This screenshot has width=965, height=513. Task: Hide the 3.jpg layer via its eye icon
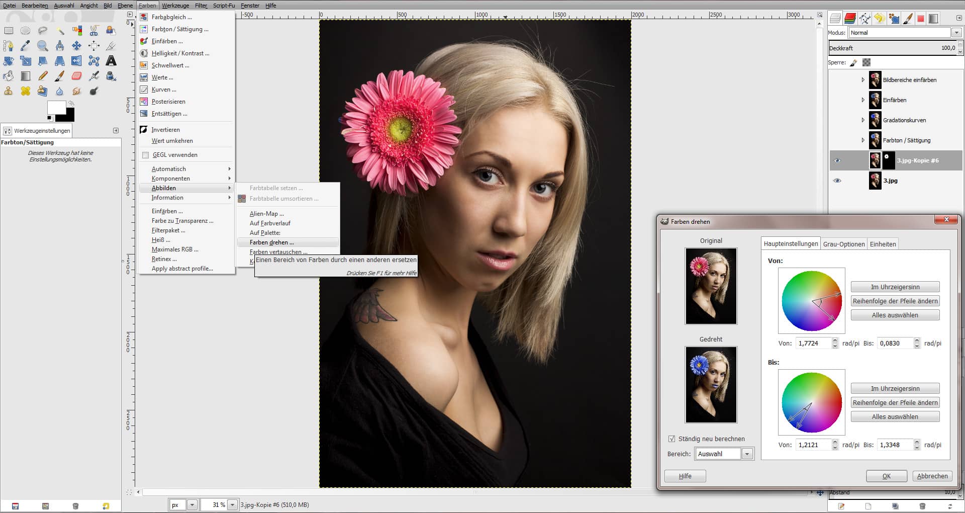pyautogui.click(x=837, y=181)
